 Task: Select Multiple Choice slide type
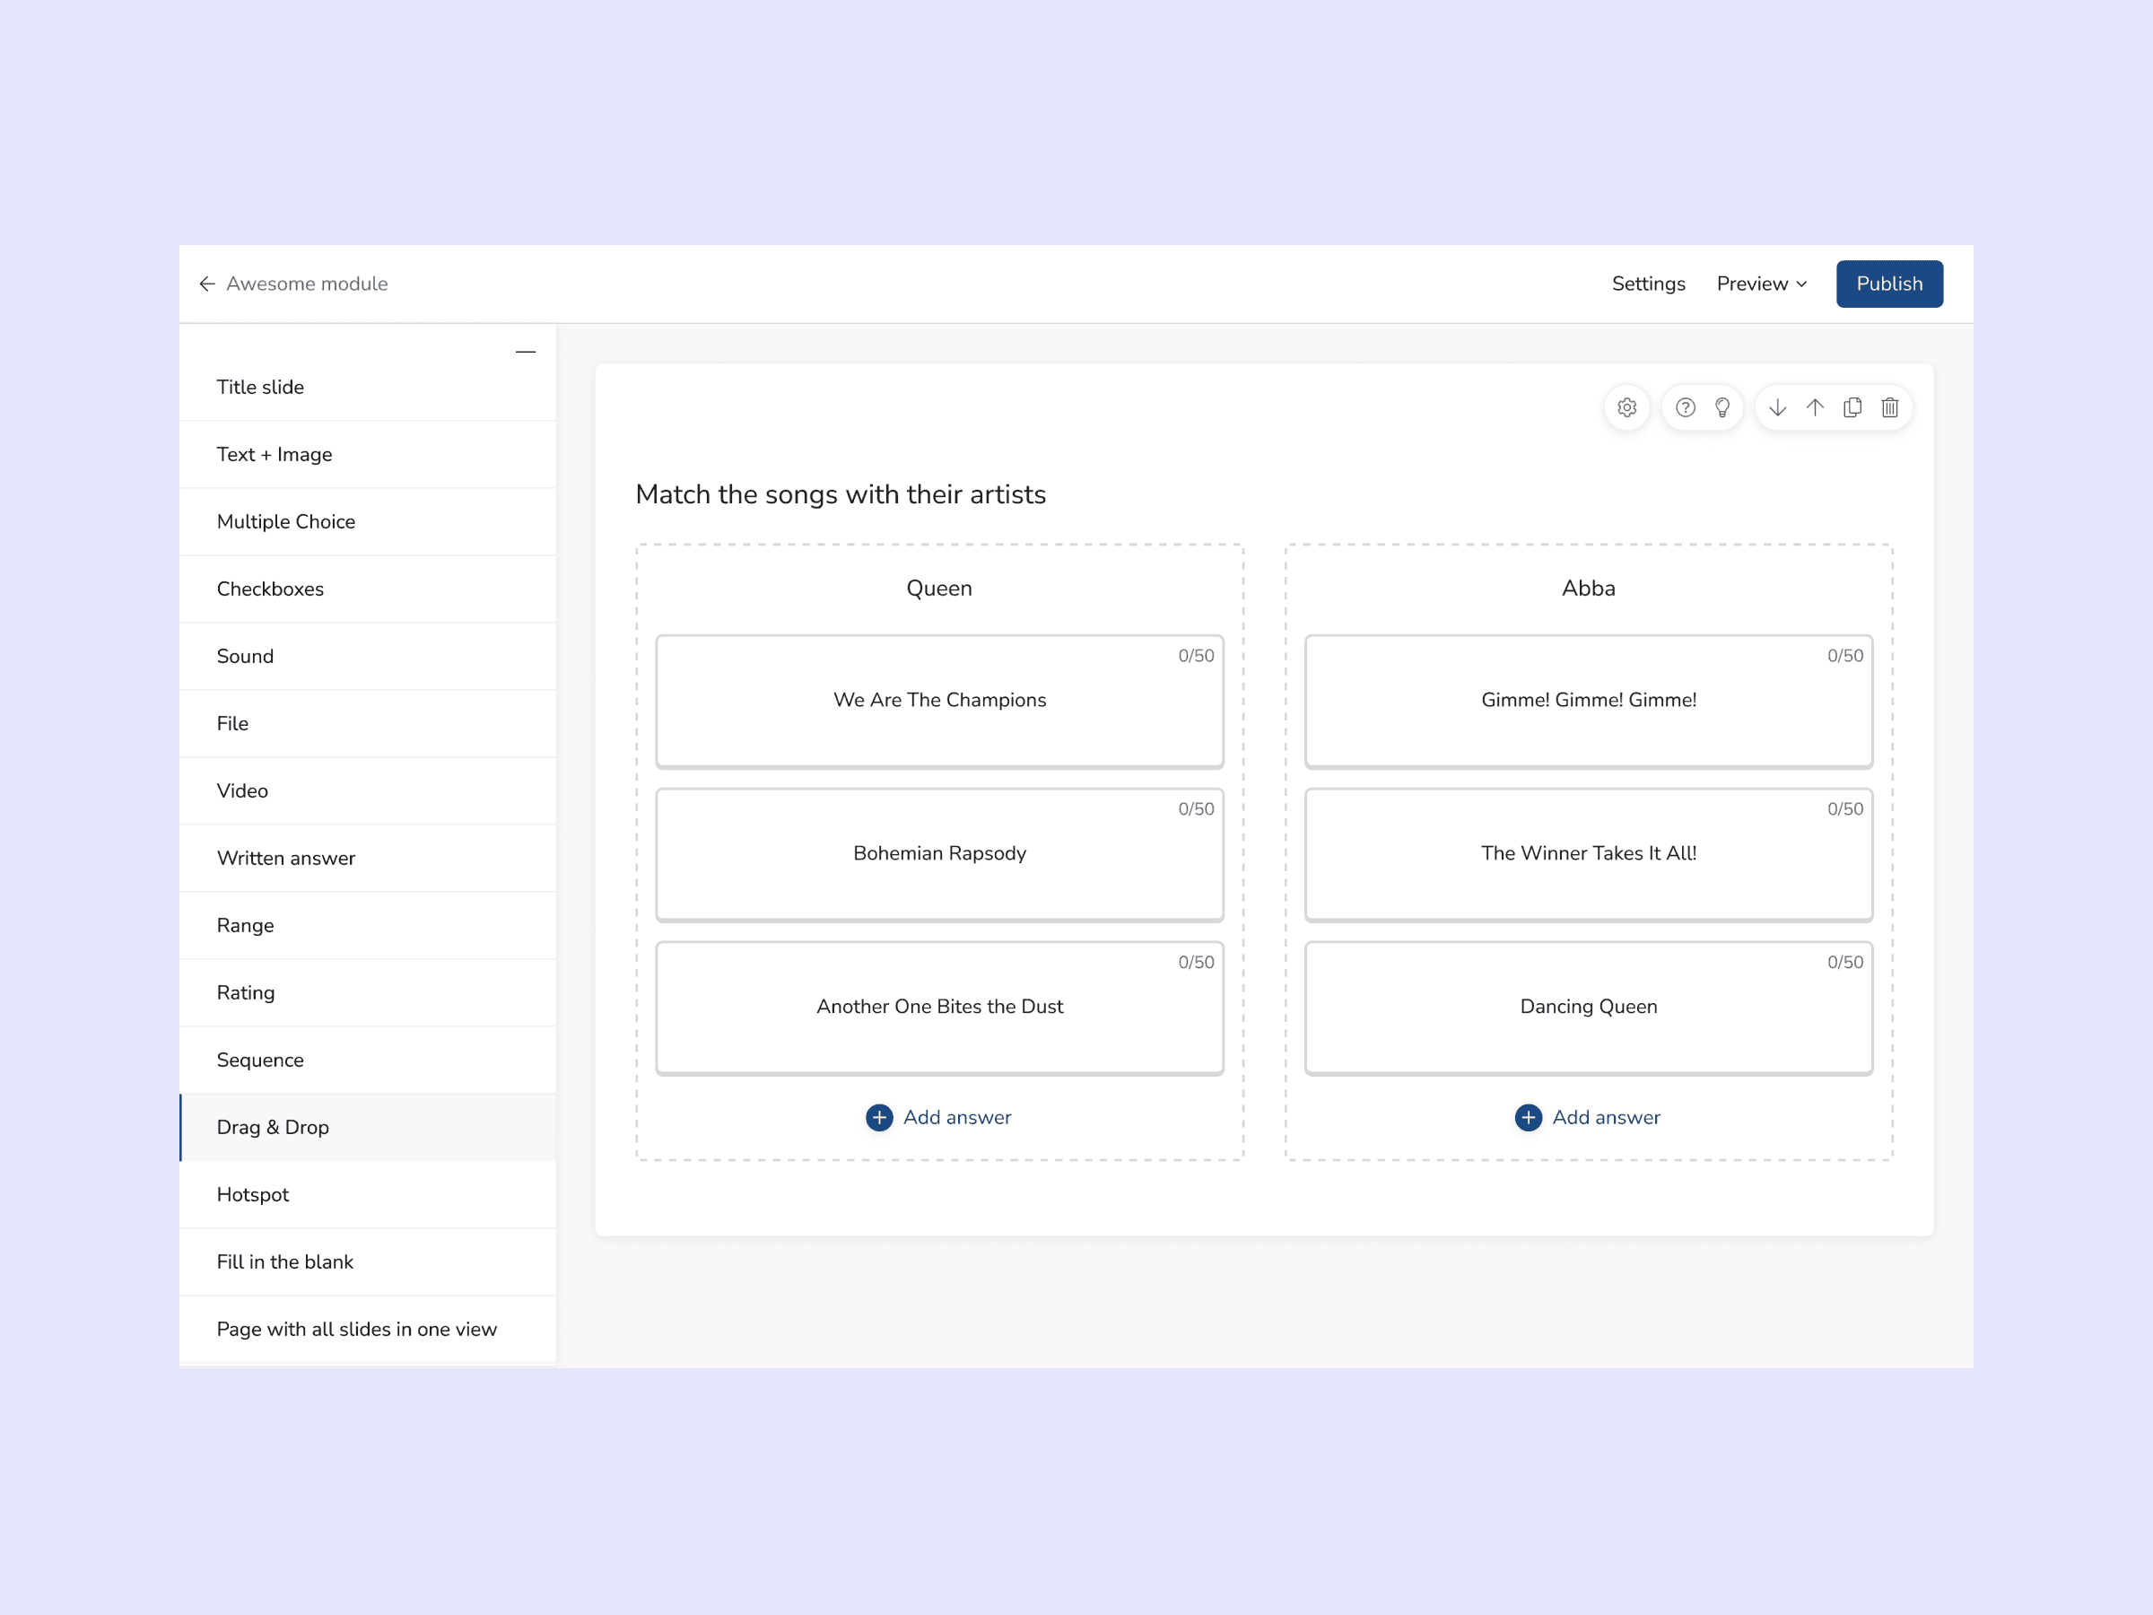tap(286, 522)
